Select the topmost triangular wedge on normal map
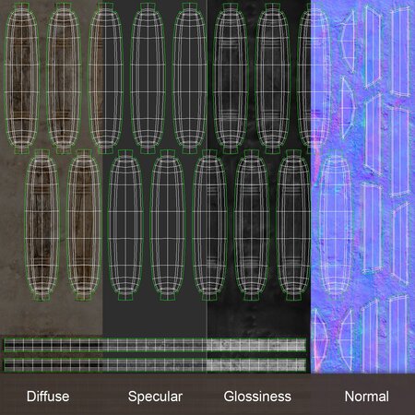The width and height of the screenshot is (415, 415). click(x=348, y=41)
